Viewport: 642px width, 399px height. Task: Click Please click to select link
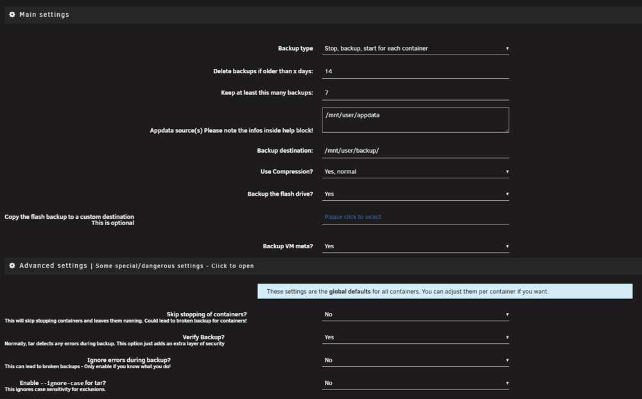coord(352,217)
